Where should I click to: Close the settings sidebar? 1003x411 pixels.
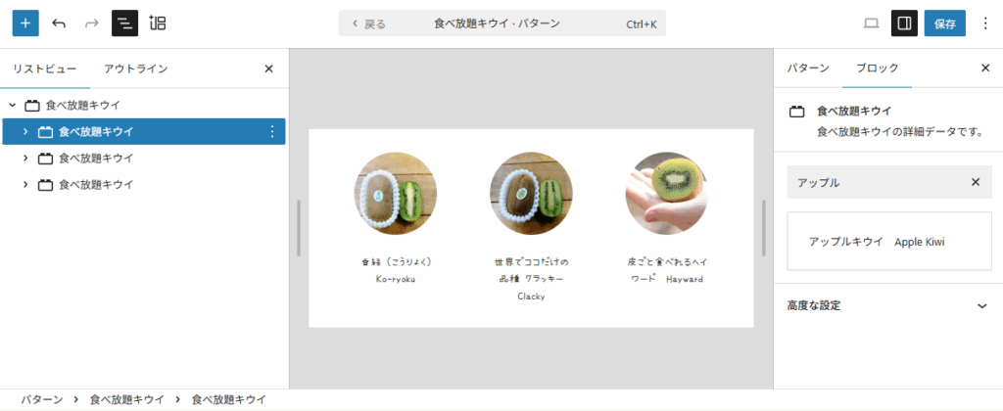click(x=985, y=68)
